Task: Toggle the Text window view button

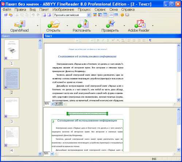Action: [x=105, y=15]
